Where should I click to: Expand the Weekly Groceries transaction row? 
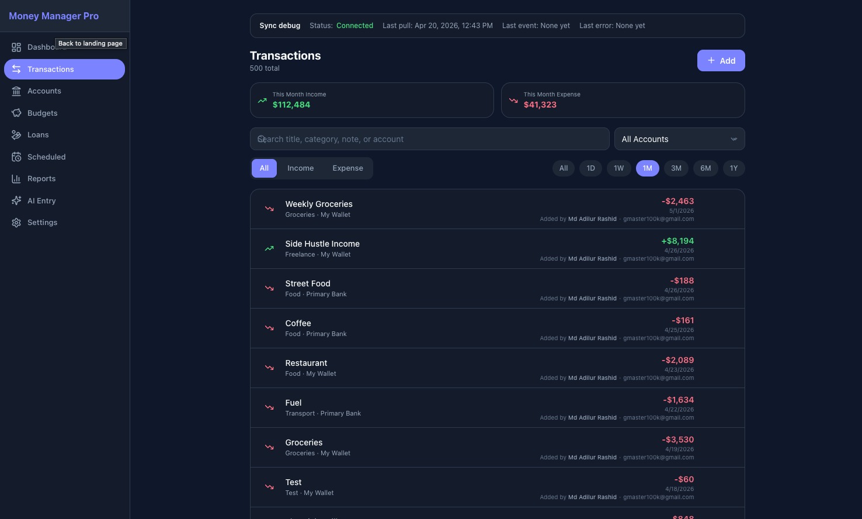(497, 209)
